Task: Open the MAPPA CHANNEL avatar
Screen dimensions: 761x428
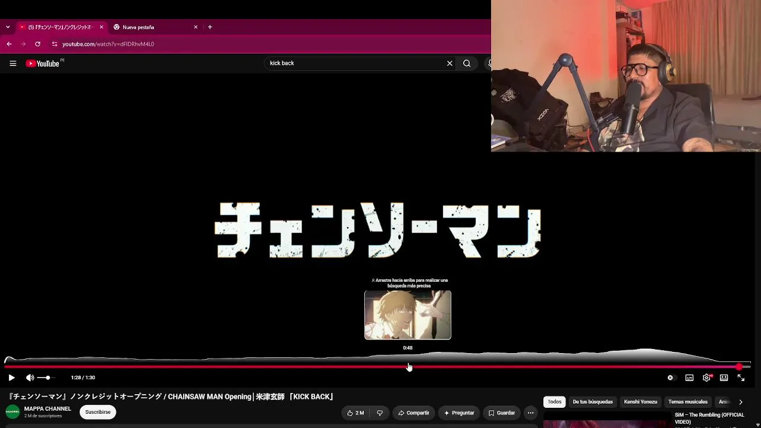Action: coord(12,412)
